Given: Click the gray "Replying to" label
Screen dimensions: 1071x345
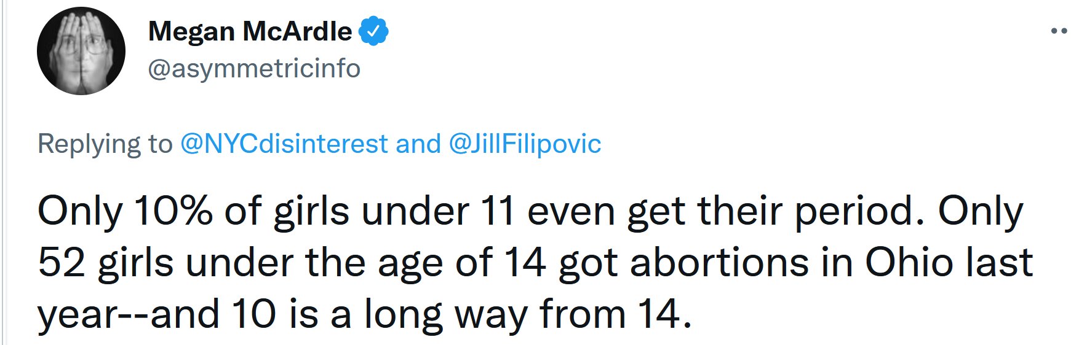Looking at the screenshot, I should (x=105, y=145).
